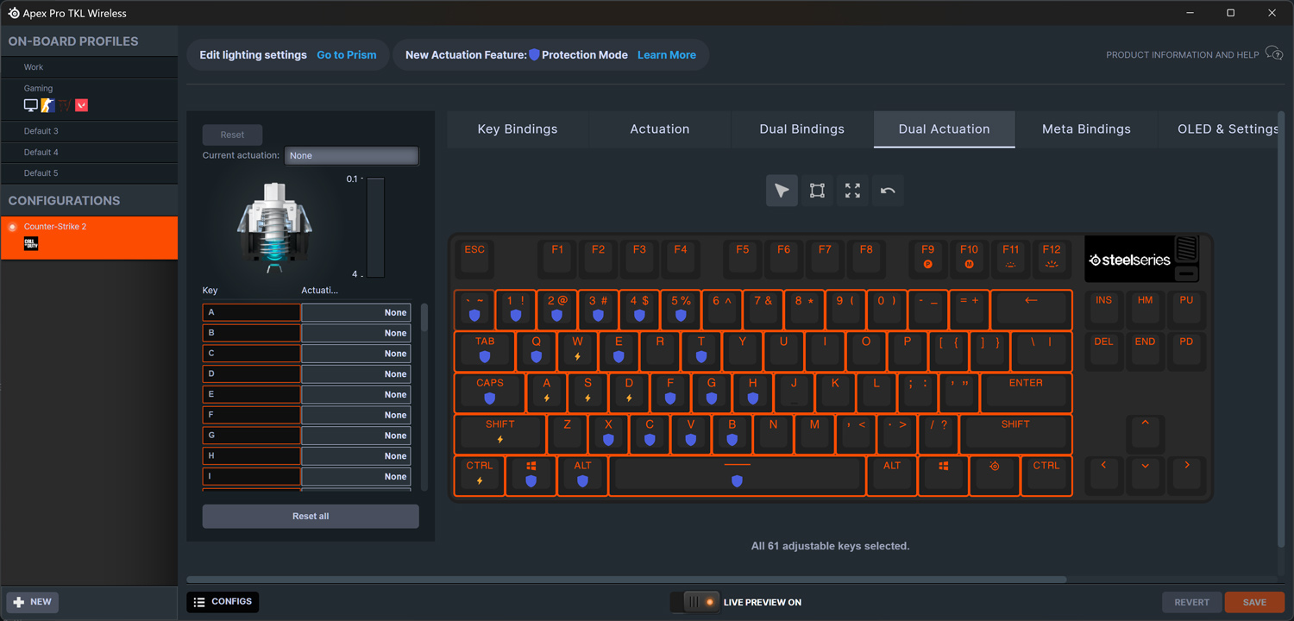Image resolution: width=1294 pixels, height=621 pixels.
Task: Open the actuation dropdown for key E
Action: tap(356, 394)
